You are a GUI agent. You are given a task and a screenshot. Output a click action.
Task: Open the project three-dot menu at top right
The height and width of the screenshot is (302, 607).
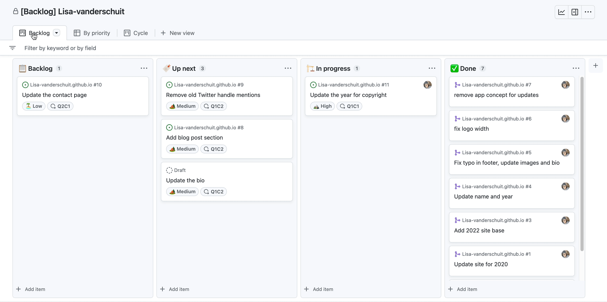(x=588, y=12)
